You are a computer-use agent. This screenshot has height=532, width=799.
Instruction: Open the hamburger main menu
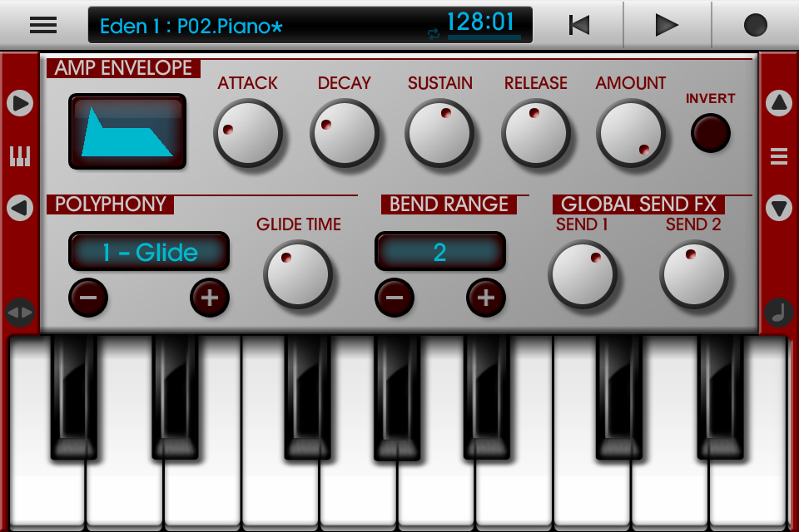coord(43,25)
